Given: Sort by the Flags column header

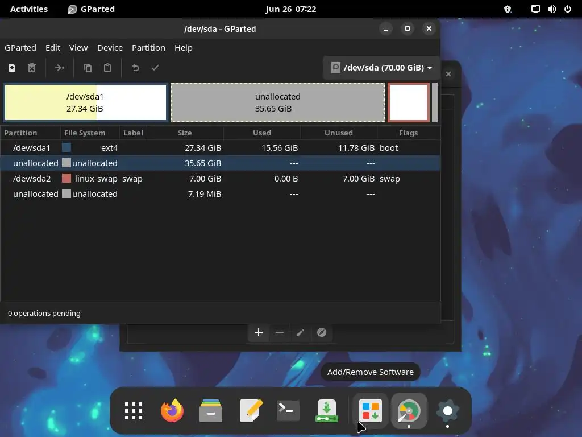Looking at the screenshot, I should (x=408, y=133).
